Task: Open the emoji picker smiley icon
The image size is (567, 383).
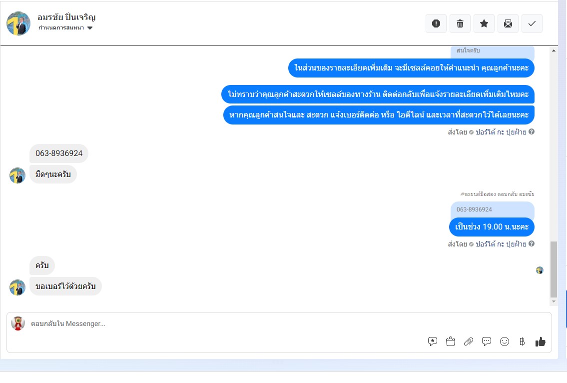Action: (x=505, y=341)
